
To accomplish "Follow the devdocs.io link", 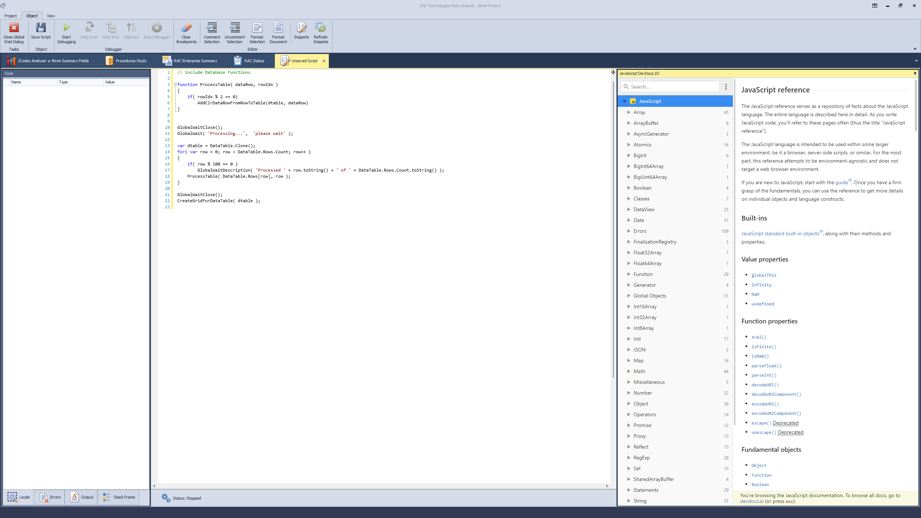I will click(752, 501).
